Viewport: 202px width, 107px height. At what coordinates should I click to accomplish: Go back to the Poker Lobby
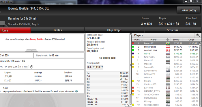(188, 10)
